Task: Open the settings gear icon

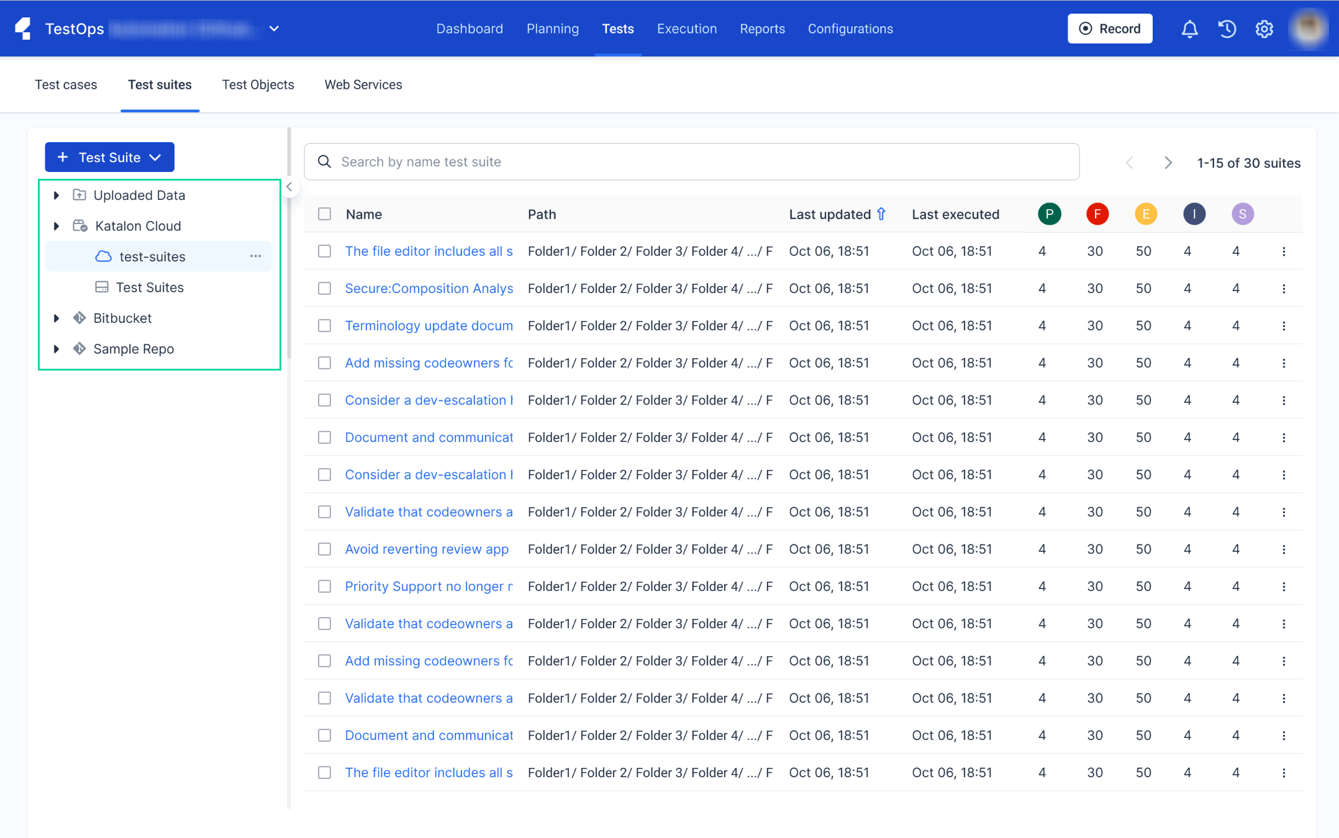Action: (x=1264, y=29)
